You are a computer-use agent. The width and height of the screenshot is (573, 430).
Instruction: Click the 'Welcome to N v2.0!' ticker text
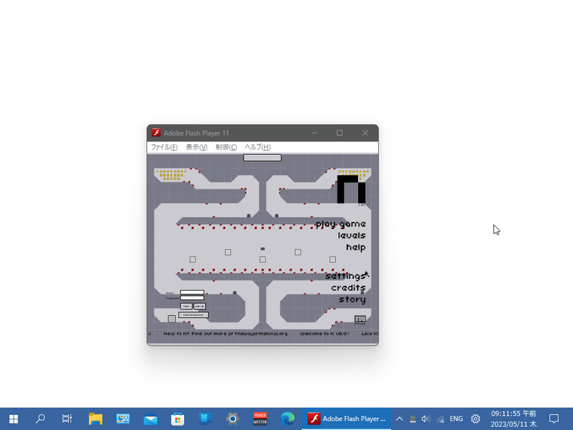[x=324, y=334]
